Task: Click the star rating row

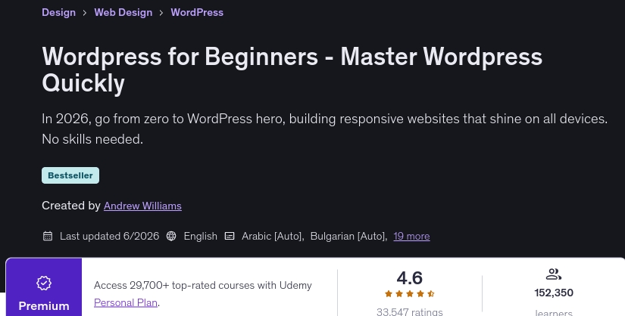Action: tap(409, 294)
